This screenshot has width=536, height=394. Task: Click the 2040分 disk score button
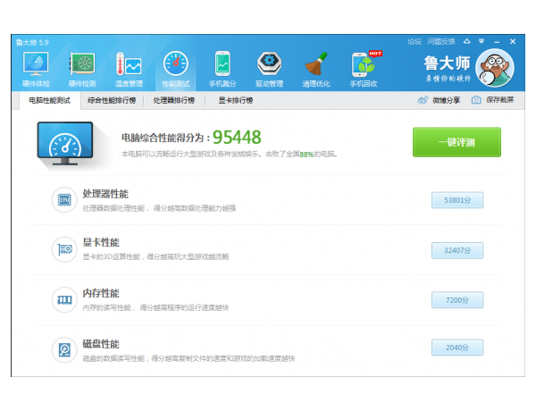(457, 348)
